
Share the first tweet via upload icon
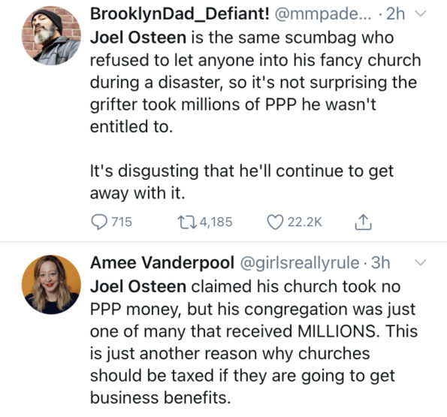click(363, 222)
